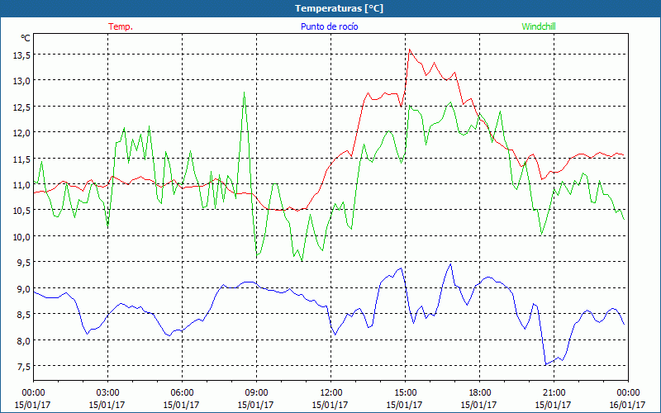Viewport: 661px width, 413px height.
Task: Click the '8,5' y-axis value
Action: click(x=23, y=315)
